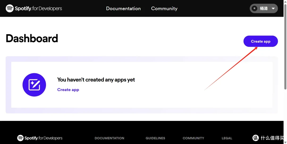The image size is (287, 144).
Task: Select the LEGAL footer heading
Action: point(227,138)
